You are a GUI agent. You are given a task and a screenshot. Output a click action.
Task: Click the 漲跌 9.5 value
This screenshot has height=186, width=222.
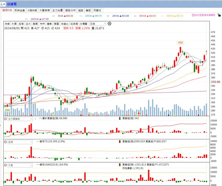pyautogui.click(x=68, y=28)
